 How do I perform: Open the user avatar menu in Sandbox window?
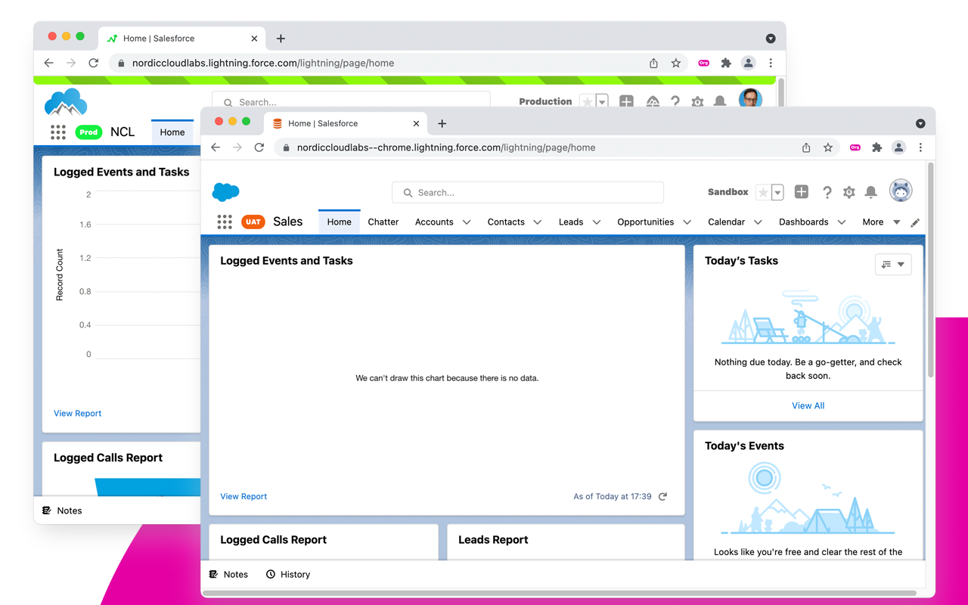point(901,191)
